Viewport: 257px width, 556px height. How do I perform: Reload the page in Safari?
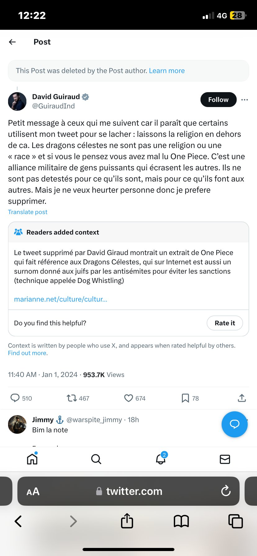point(226,491)
